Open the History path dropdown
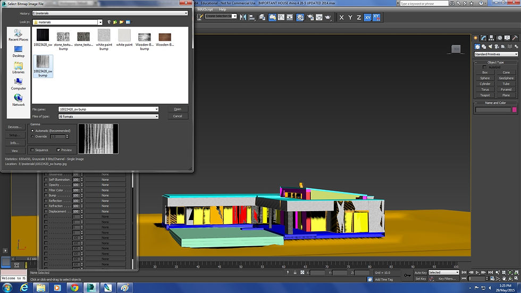Image resolution: width=521 pixels, height=293 pixels. (186, 13)
